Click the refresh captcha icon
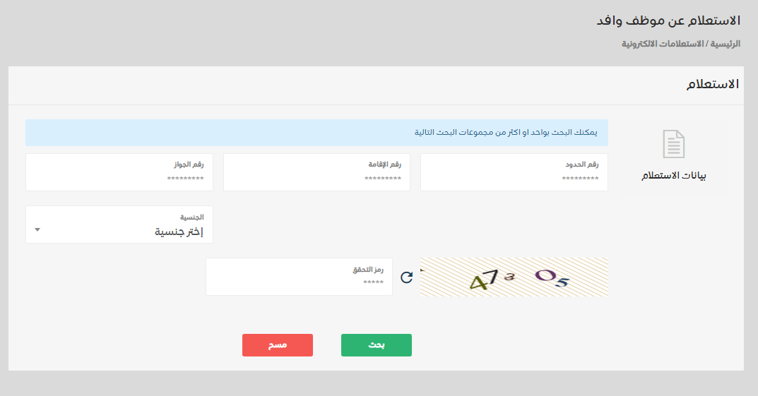 [x=406, y=277]
